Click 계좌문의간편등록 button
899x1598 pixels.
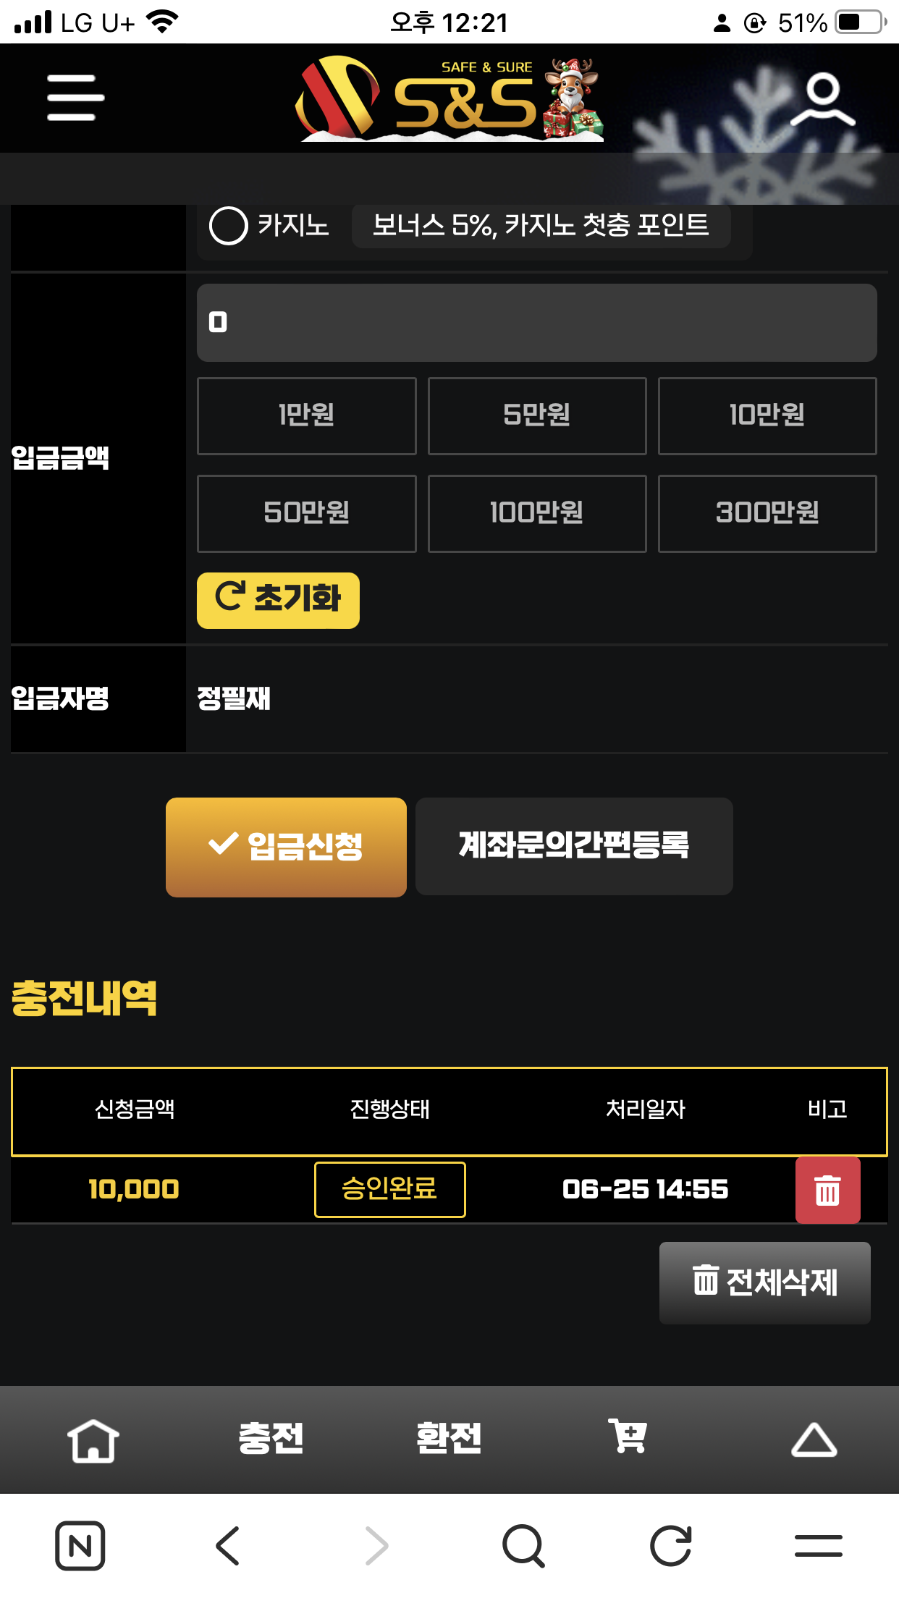coord(574,846)
